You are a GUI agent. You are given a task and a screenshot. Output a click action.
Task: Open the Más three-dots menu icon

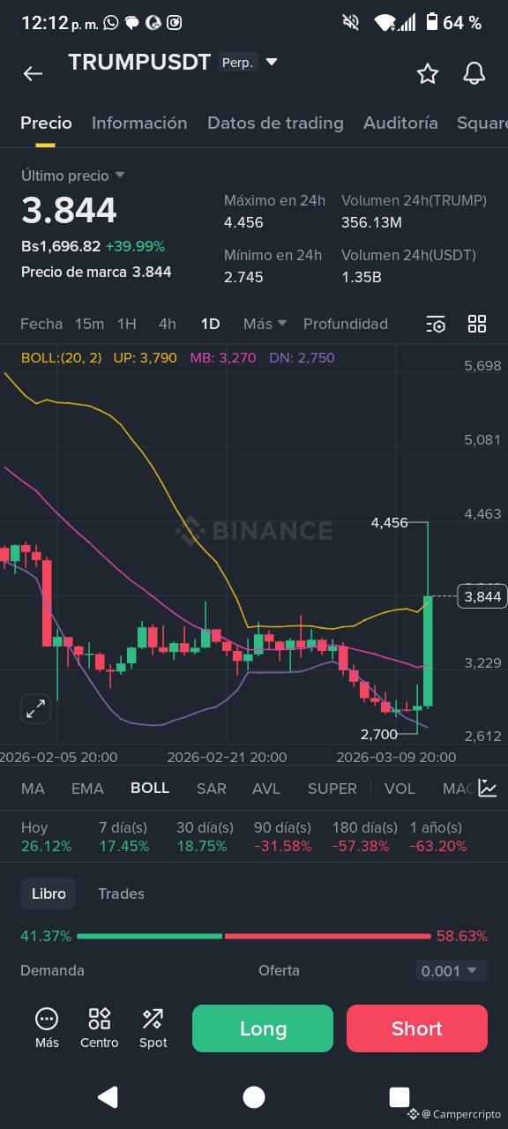(47, 1028)
